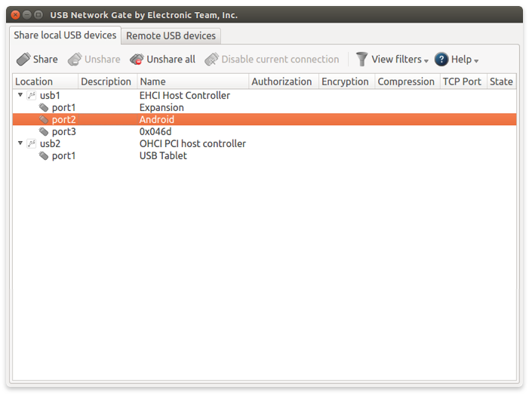Click the Unshare all icon
The width and height of the screenshot is (529, 399).
coord(137,60)
